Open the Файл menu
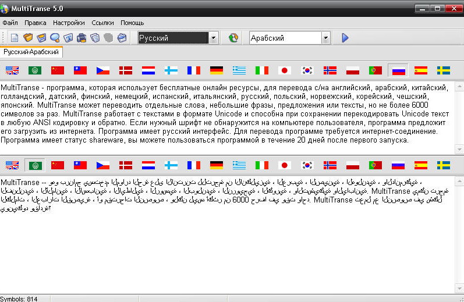The width and height of the screenshot is (464, 302). (10, 23)
